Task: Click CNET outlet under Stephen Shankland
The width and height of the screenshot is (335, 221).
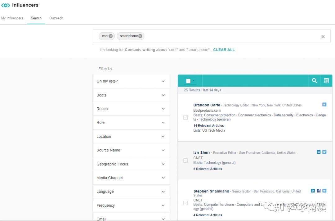Action: click(x=198, y=200)
